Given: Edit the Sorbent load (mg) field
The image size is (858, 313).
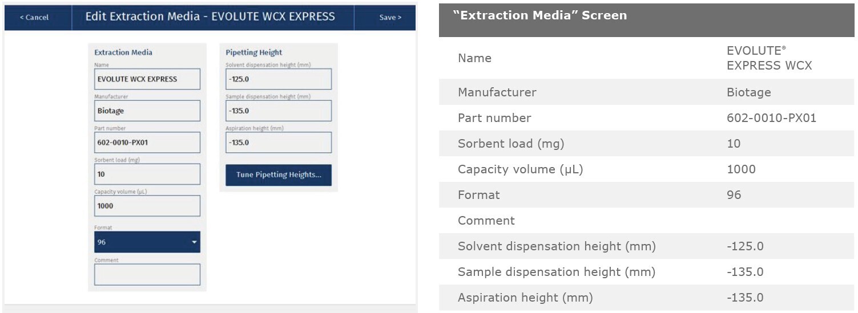Looking at the screenshot, I should tap(147, 174).
